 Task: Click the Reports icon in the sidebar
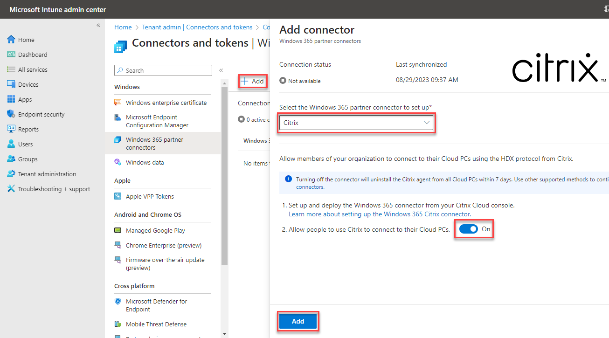pos(11,129)
